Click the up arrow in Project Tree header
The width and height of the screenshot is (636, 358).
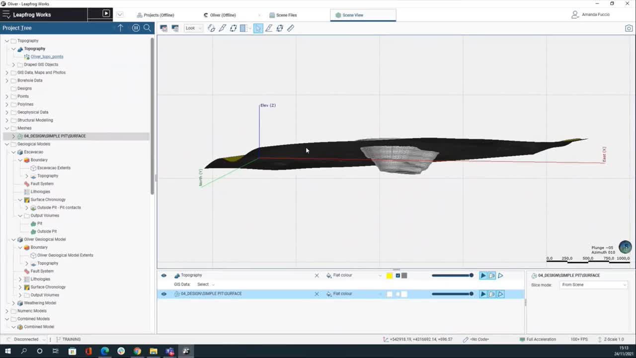coord(120,28)
